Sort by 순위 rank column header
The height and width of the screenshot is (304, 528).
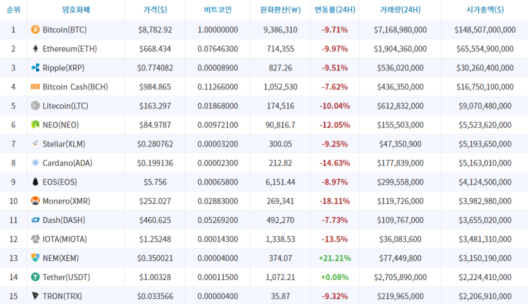click(13, 10)
